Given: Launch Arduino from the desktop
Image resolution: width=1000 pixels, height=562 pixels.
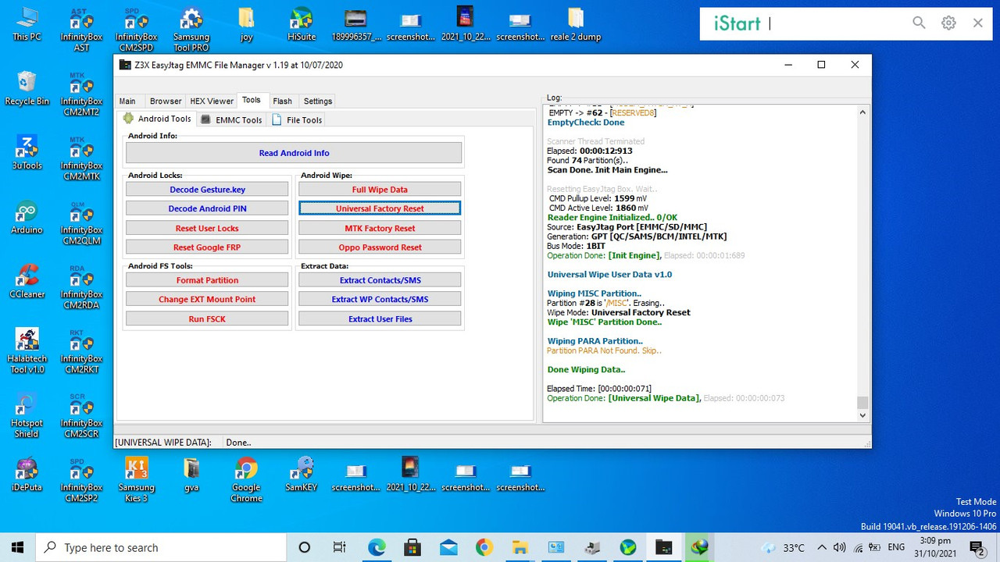Looking at the screenshot, I should 27,217.
